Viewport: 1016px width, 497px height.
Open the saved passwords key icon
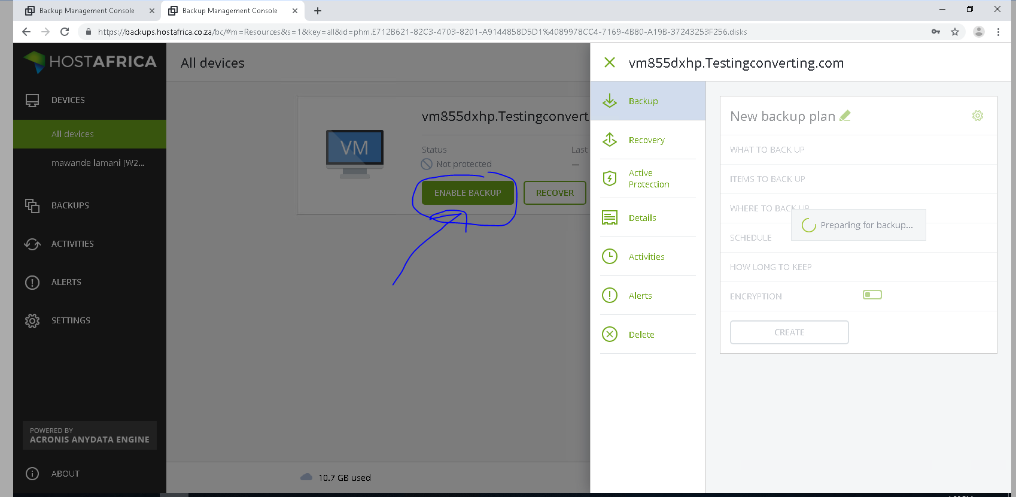click(936, 32)
